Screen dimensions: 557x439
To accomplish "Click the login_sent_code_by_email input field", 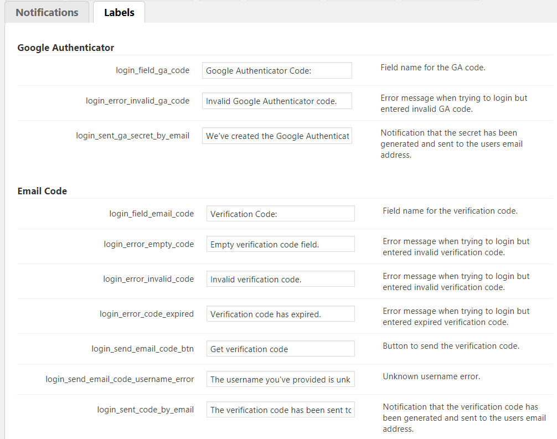I will pos(280,410).
